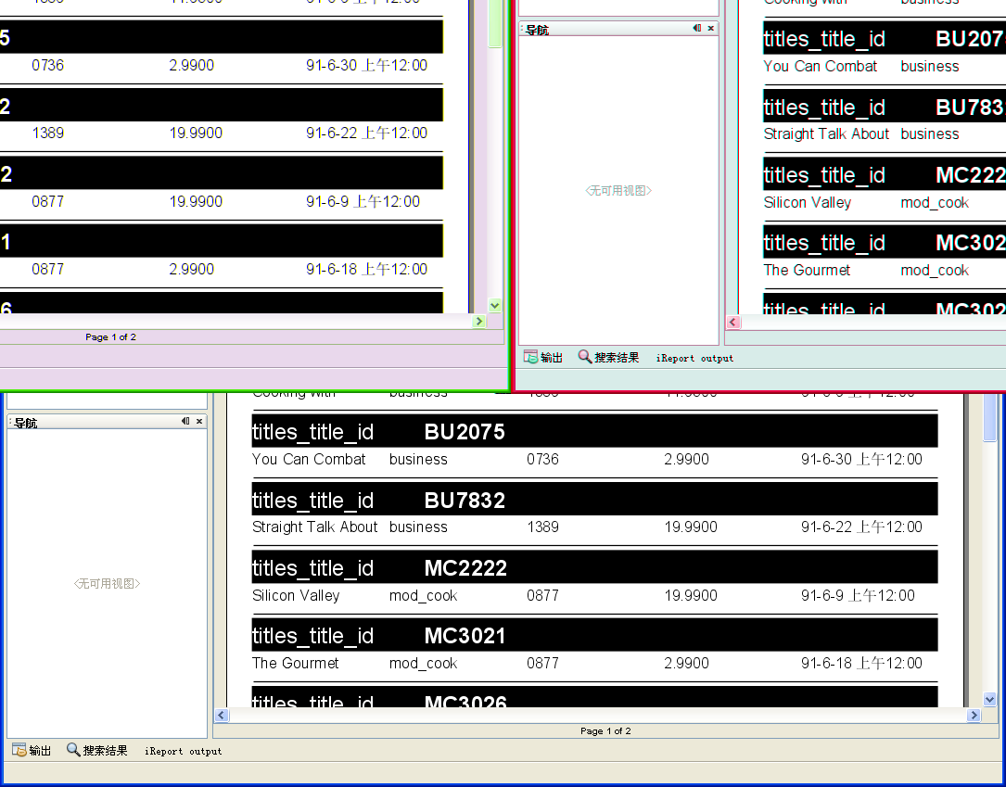Open the 搜索结果 tab in the top-right window
The width and height of the screenshot is (1006, 787).
(609, 357)
